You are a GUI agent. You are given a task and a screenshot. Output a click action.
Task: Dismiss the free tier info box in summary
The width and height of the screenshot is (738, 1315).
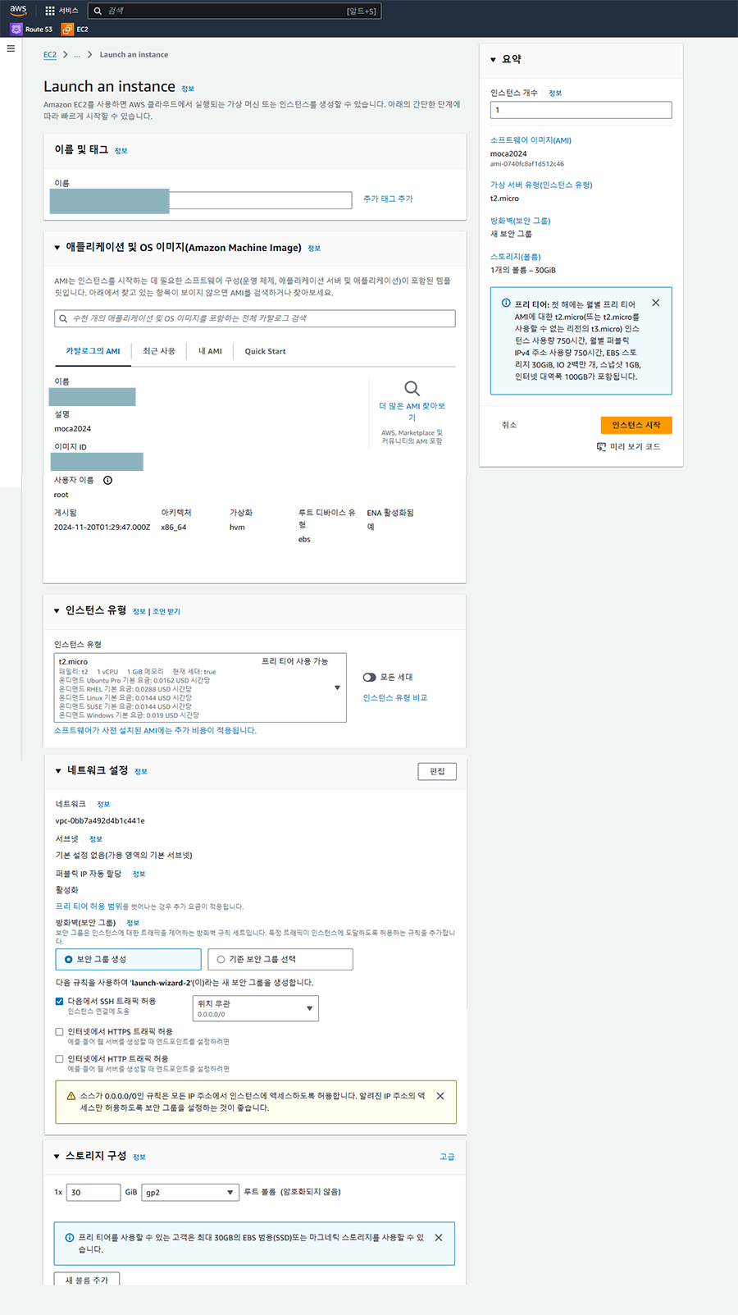pos(655,303)
